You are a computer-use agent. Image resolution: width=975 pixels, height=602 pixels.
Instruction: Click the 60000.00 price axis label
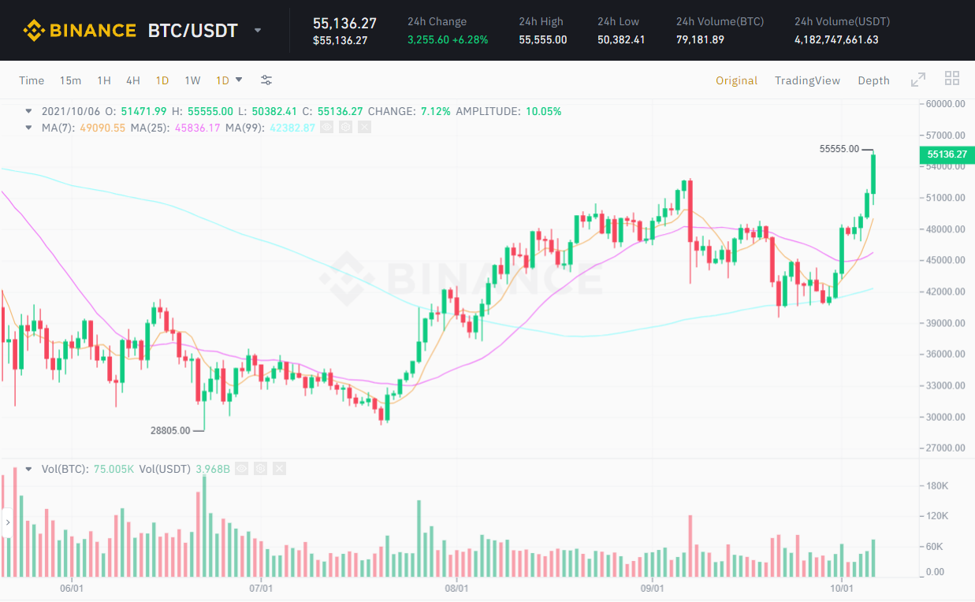pyautogui.click(x=945, y=103)
